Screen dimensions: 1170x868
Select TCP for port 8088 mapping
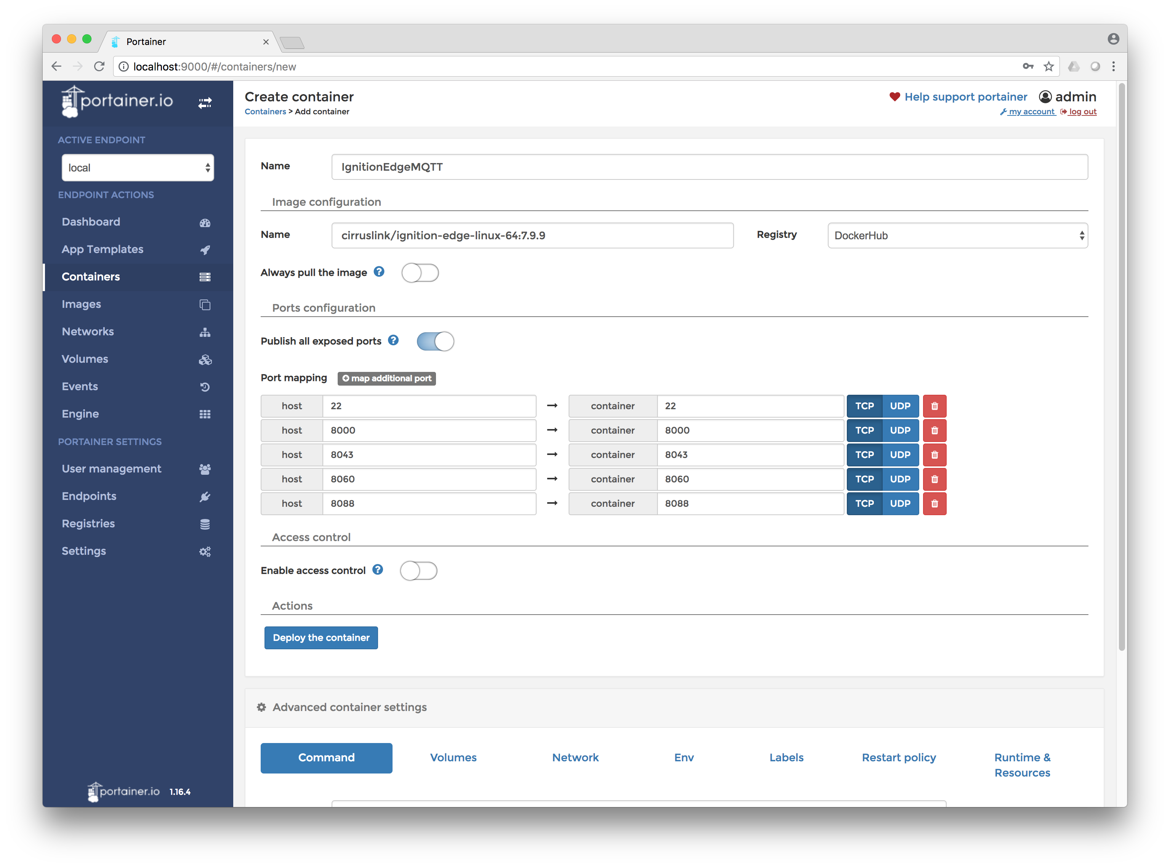point(864,503)
